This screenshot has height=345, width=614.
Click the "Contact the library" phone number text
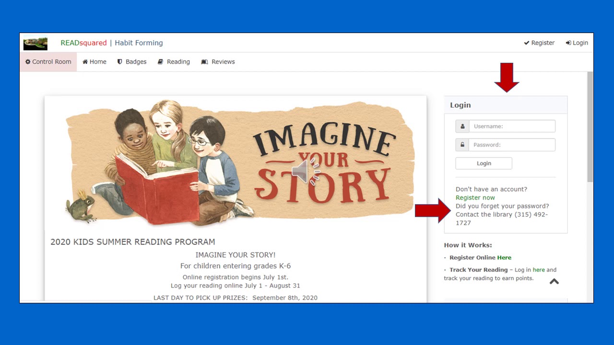coord(502,218)
